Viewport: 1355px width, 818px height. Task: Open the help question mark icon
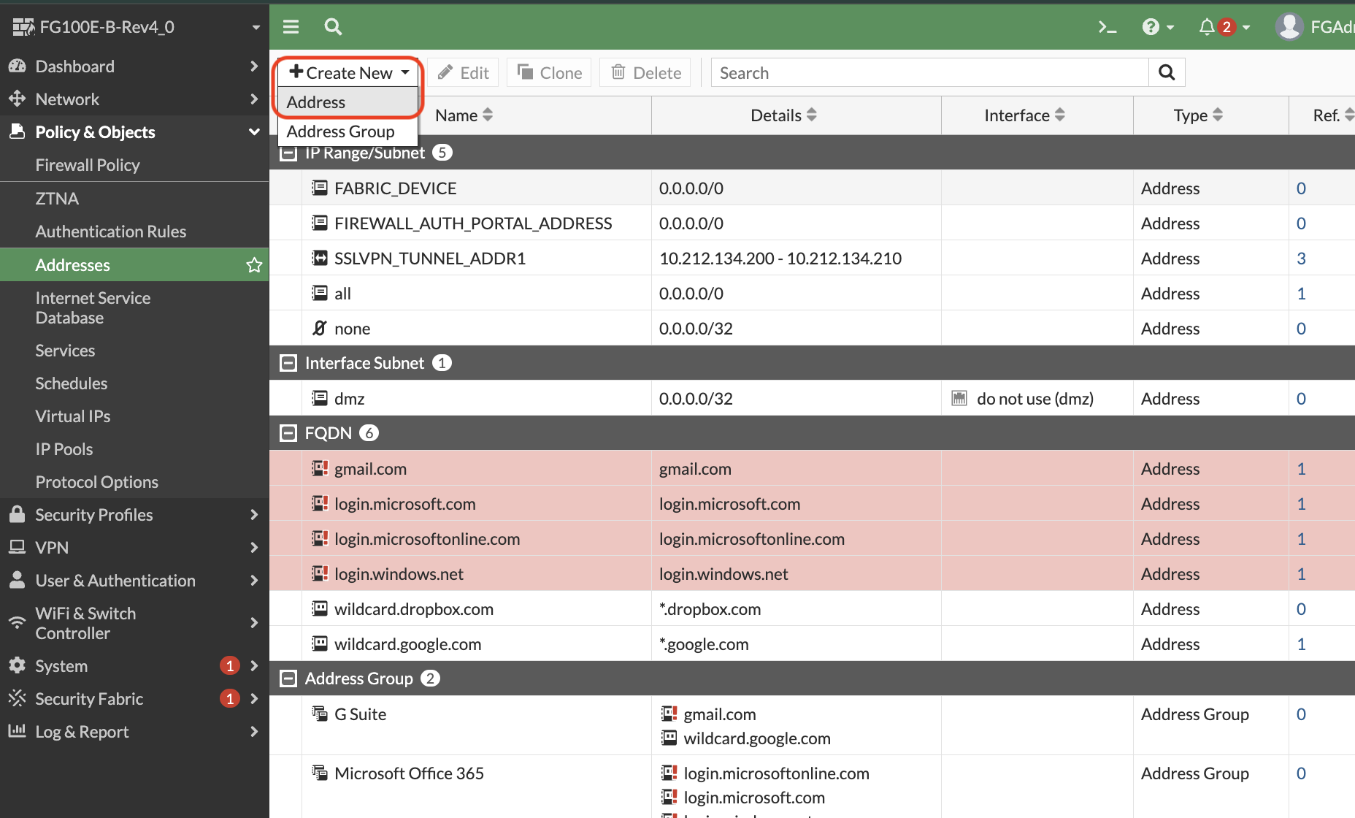[1151, 27]
